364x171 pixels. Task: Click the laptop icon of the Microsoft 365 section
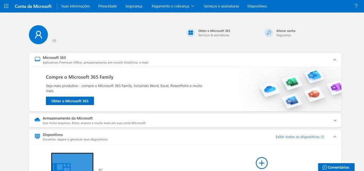click(37, 59)
